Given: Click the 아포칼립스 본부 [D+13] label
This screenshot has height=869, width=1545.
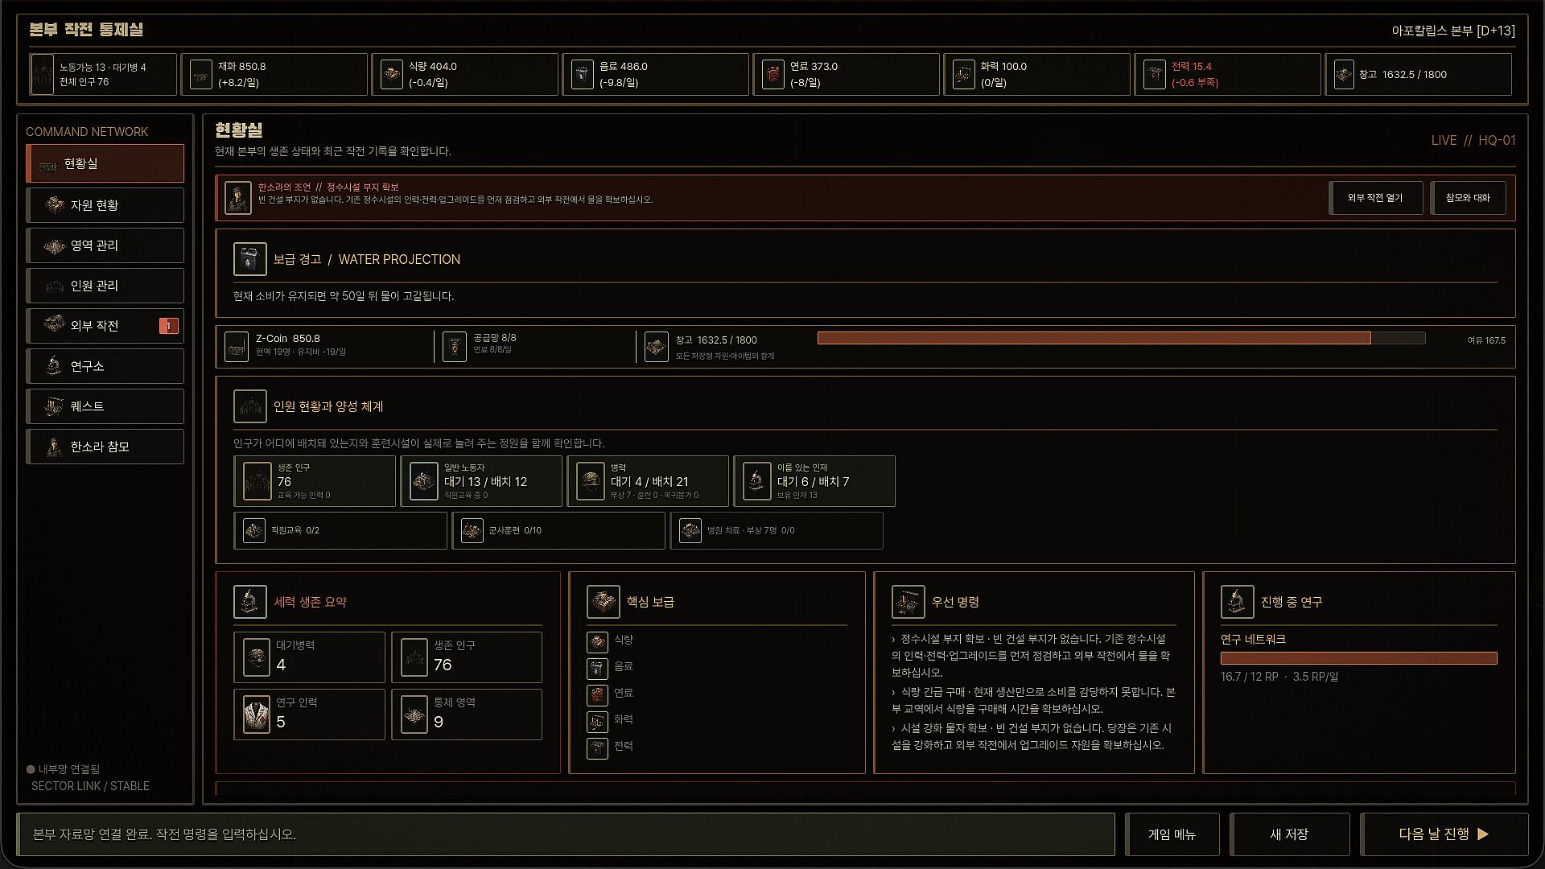Looking at the screenshot, I should click(1452, 31).
